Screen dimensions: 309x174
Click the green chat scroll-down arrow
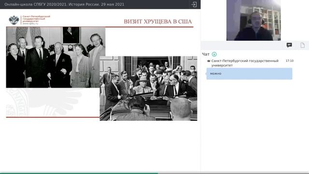coord(214,54)
